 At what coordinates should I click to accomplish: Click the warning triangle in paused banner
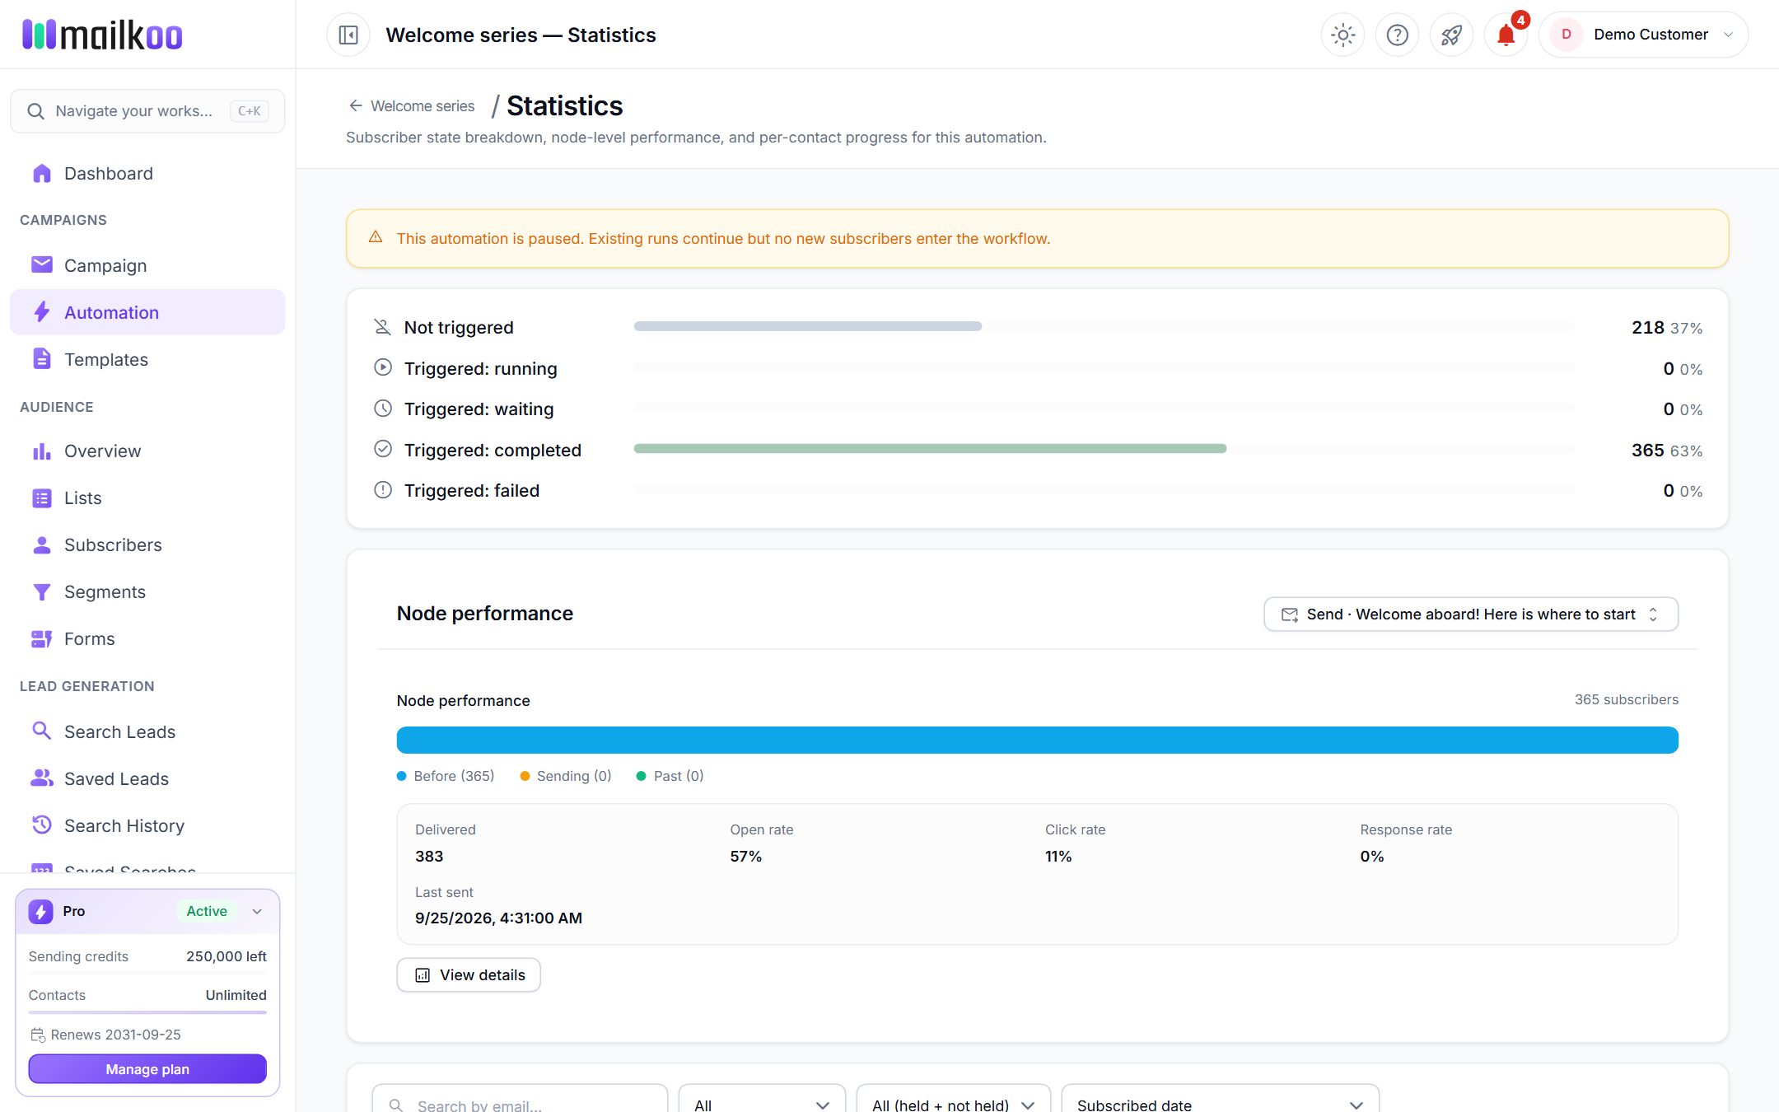376,237
